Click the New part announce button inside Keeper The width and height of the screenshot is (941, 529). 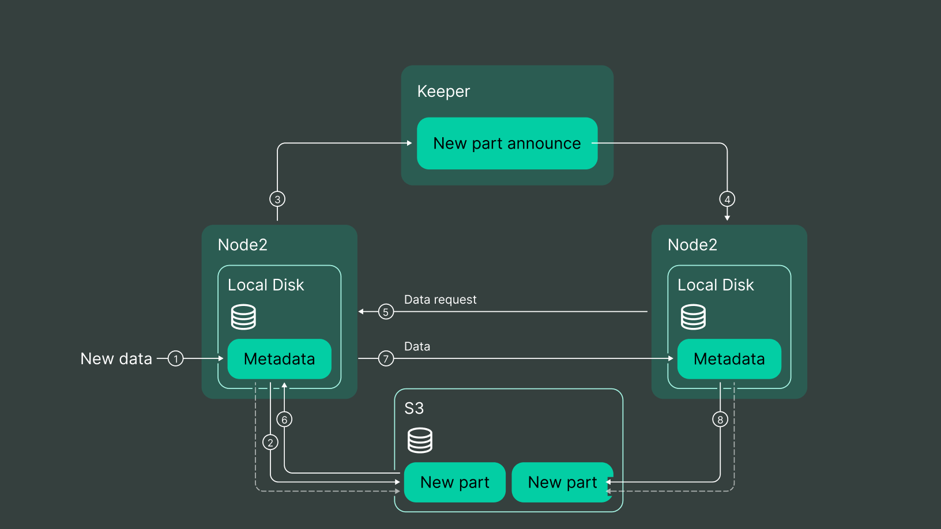click(507, 143)
